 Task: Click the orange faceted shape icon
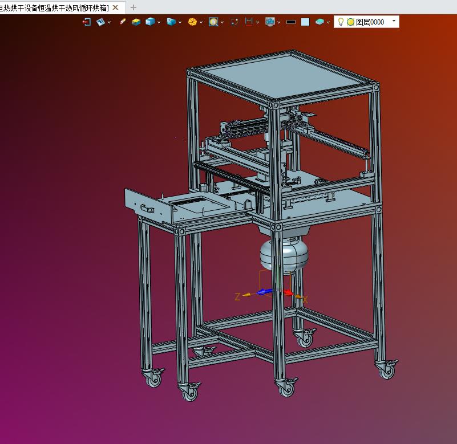click(192, 22)
